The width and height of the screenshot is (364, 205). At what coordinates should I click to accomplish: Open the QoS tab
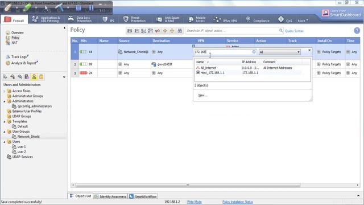(285, 20)
